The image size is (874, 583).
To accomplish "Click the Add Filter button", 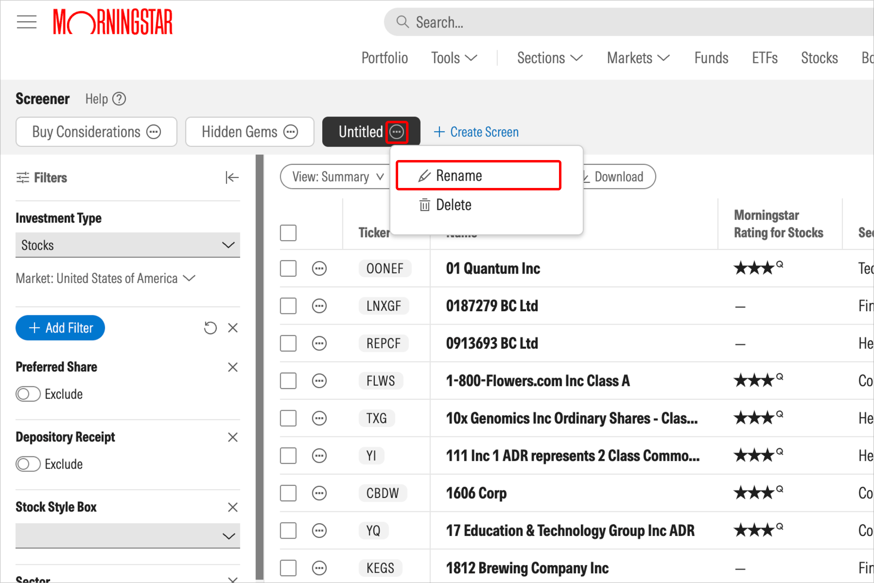I will [x=60, y=328].
